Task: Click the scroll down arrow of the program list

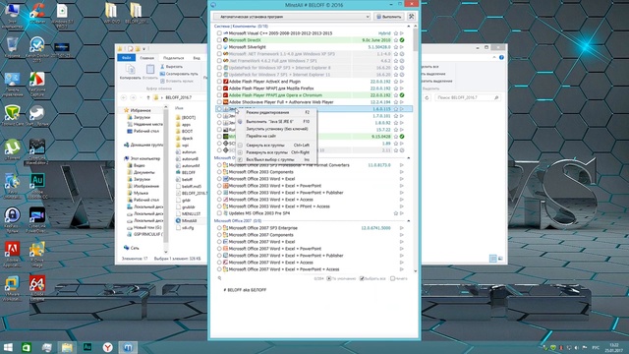Action: pyautogui.click(x=415, y=271)
